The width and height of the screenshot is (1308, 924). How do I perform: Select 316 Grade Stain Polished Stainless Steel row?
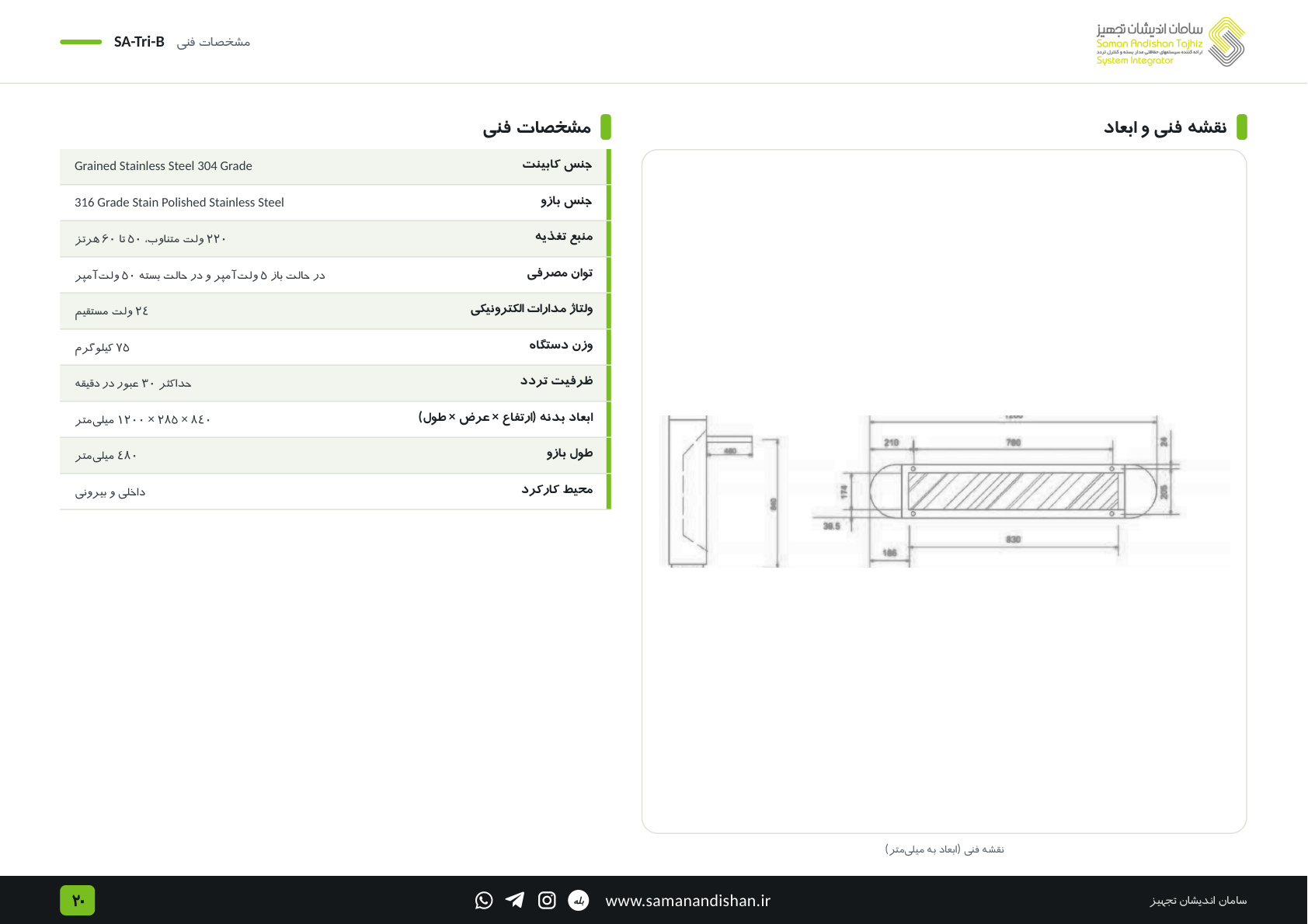pyautogui.click(x=336, y=203)
